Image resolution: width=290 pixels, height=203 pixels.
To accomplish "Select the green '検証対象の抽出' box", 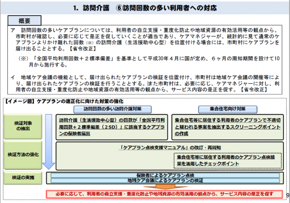I will tap(23, 126).
